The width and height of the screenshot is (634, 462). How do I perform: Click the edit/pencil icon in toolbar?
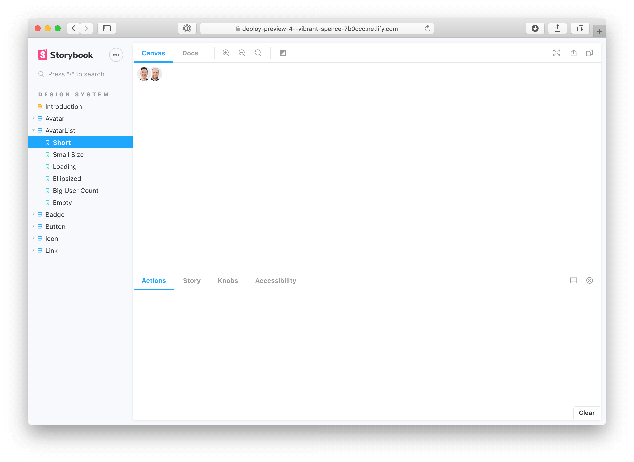pyautogui.click(x=283, y=53)
